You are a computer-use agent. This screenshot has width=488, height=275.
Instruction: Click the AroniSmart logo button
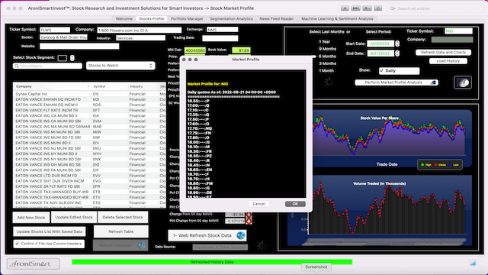(34, 264)
